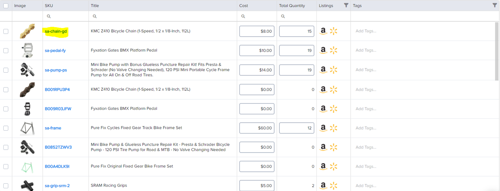
Task: Click the Walmart icon for B001RPU3P4 row
Action: (x=334, y=89)
